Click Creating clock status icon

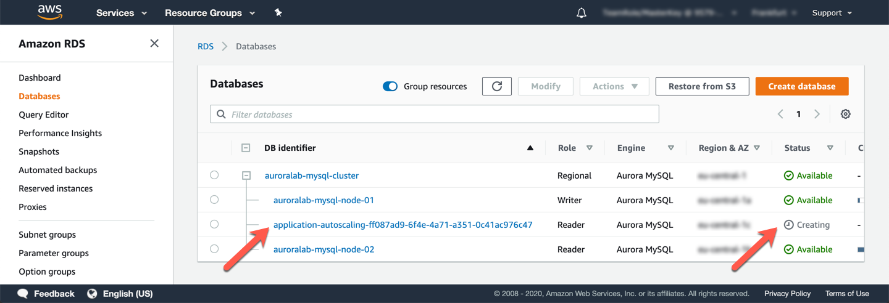tap(788, 225)
